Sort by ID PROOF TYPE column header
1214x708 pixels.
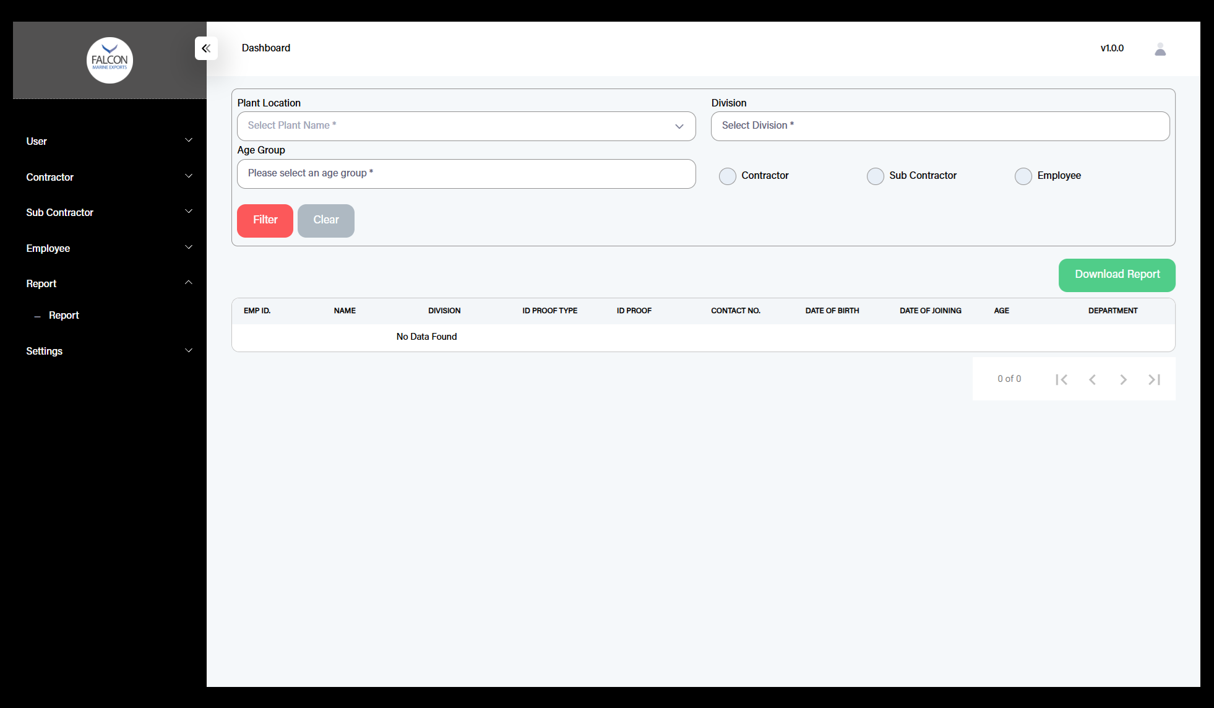549,311
